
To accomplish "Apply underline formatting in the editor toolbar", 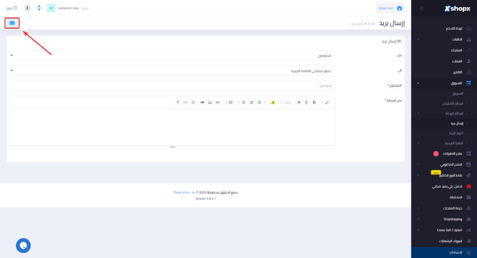I will click(x=306, y=102).
